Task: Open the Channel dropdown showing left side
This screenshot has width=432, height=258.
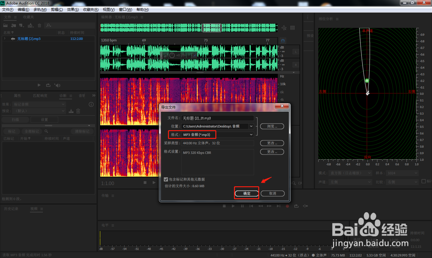Action: tap(350, 182)
